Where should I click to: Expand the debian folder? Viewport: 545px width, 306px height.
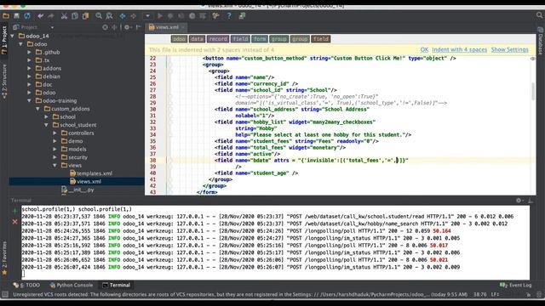tap(30, 76)
